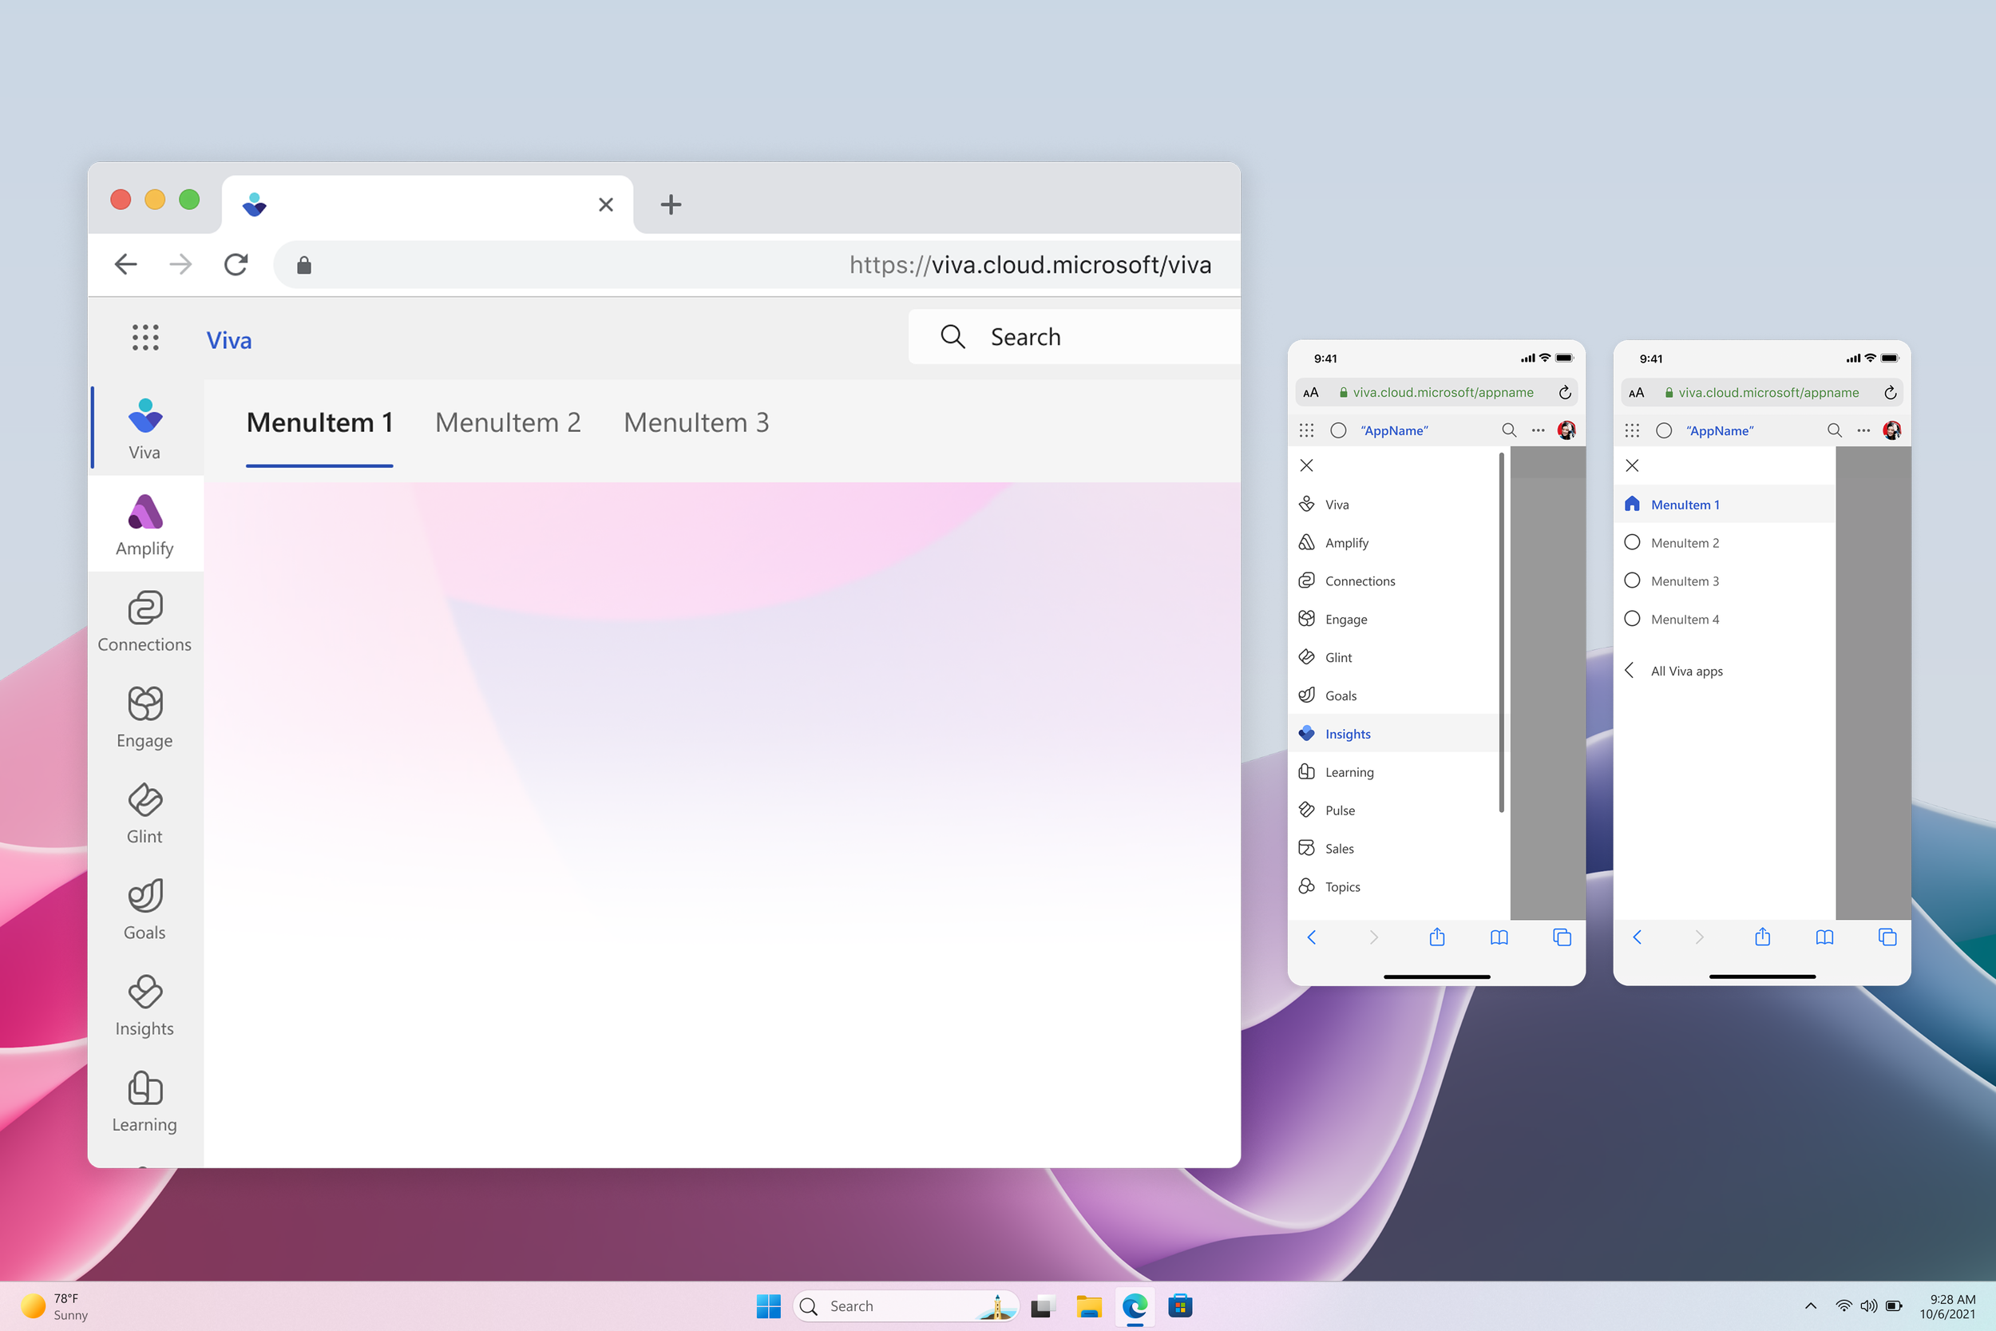This screenshot has height=1331, width=1996.
Task: Choose the MenuItem 3 radio circle on phone
Action: (1632, 580)
